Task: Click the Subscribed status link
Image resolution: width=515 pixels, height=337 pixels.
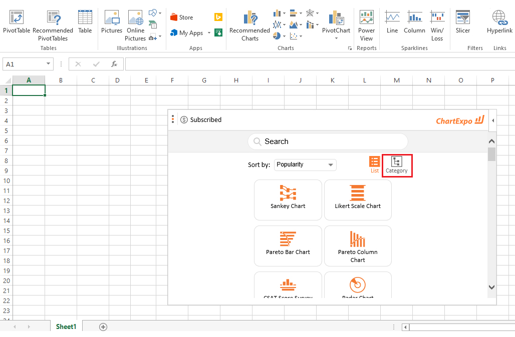Action: coord(201,119)
